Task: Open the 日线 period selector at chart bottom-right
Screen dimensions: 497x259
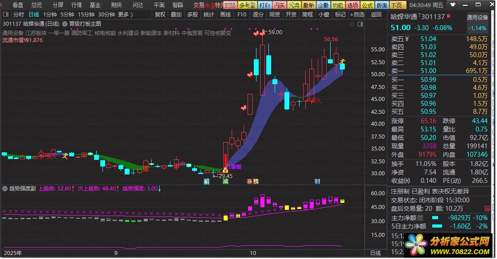Action: click(x=375, y=253)
